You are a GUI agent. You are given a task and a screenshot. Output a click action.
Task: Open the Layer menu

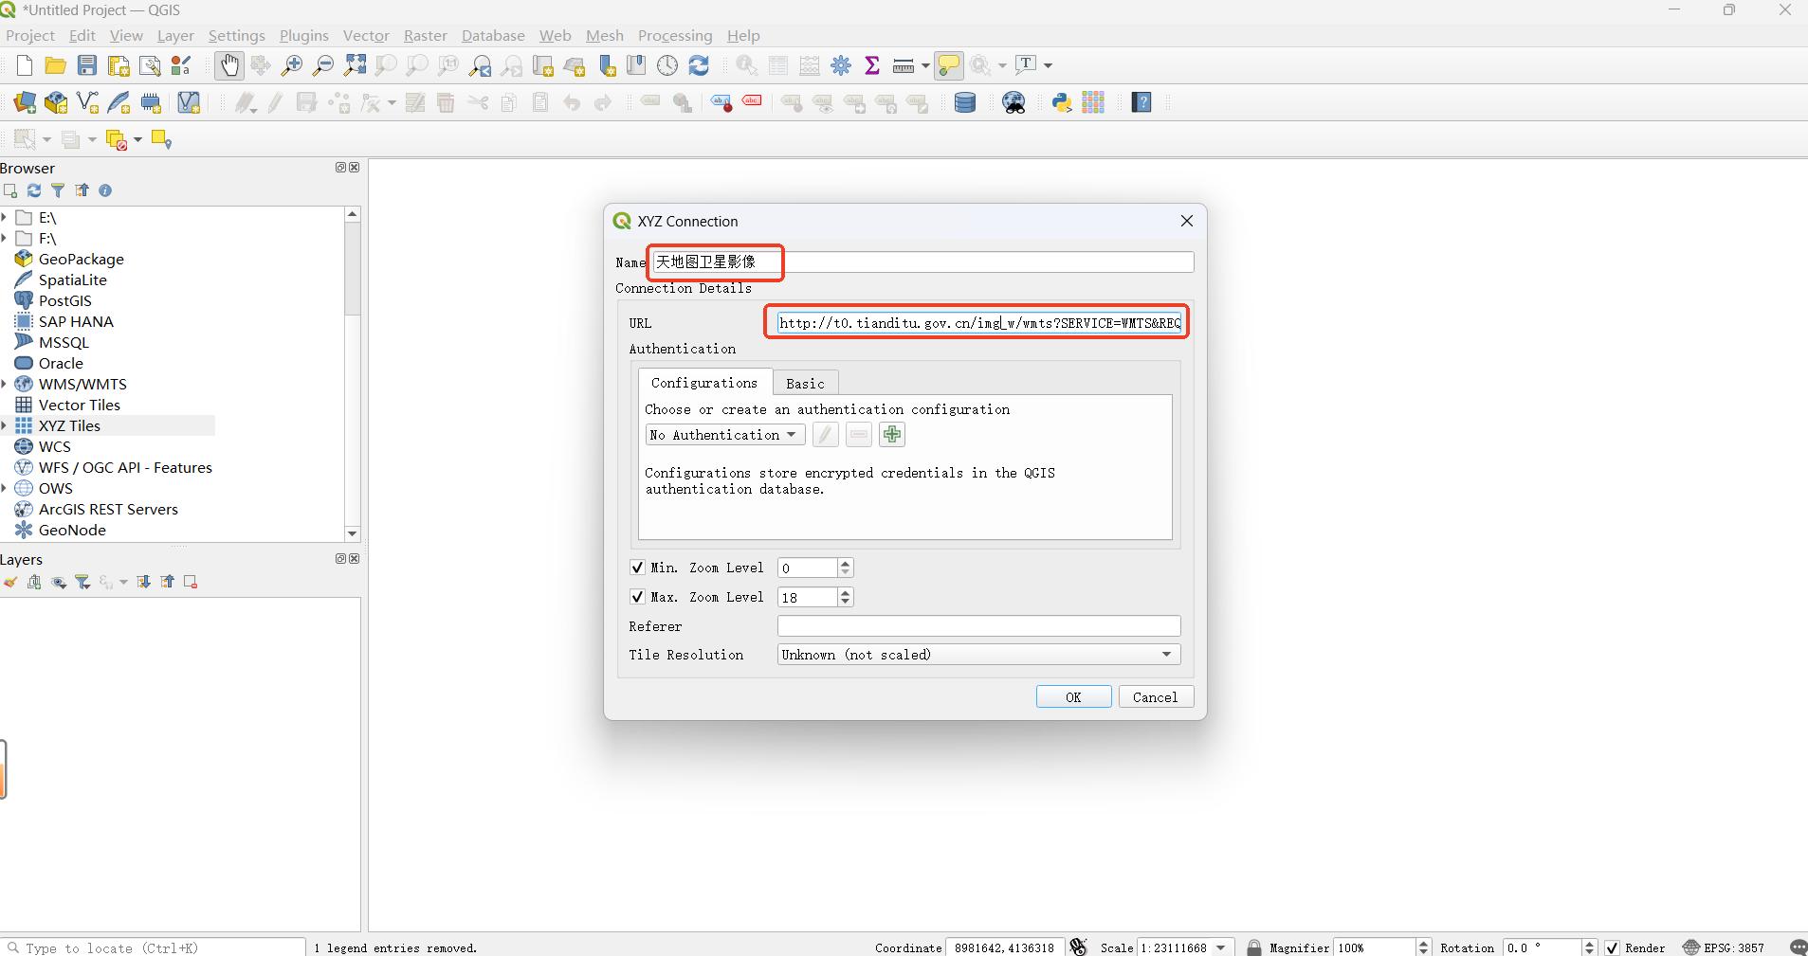tap(175, 35)
